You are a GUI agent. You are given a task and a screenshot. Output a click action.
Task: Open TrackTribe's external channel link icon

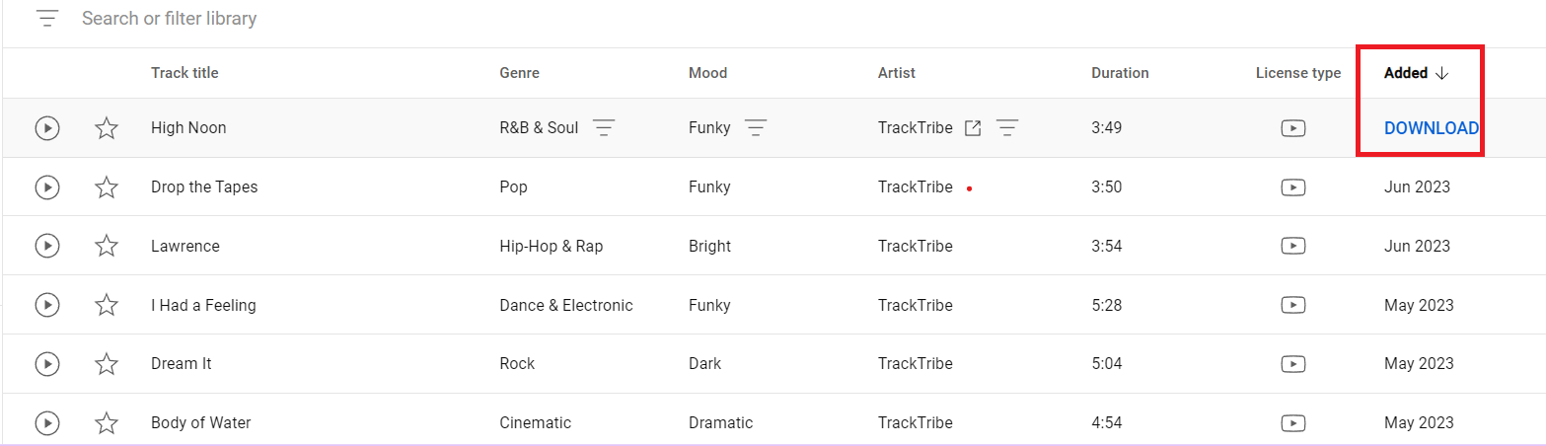tap(973, 128)
